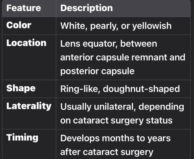The image size is (194, 159).
Task: Click the on cataract surgery status line
Action: pos(116,120)
